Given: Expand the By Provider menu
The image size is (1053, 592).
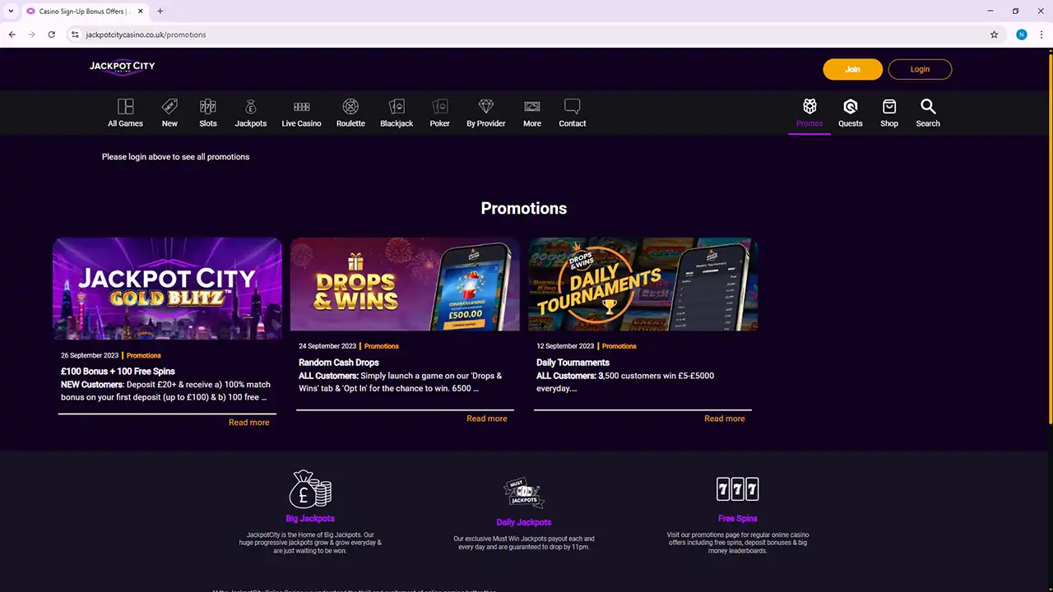Looking at the screenshot, I should click(486, 113).
